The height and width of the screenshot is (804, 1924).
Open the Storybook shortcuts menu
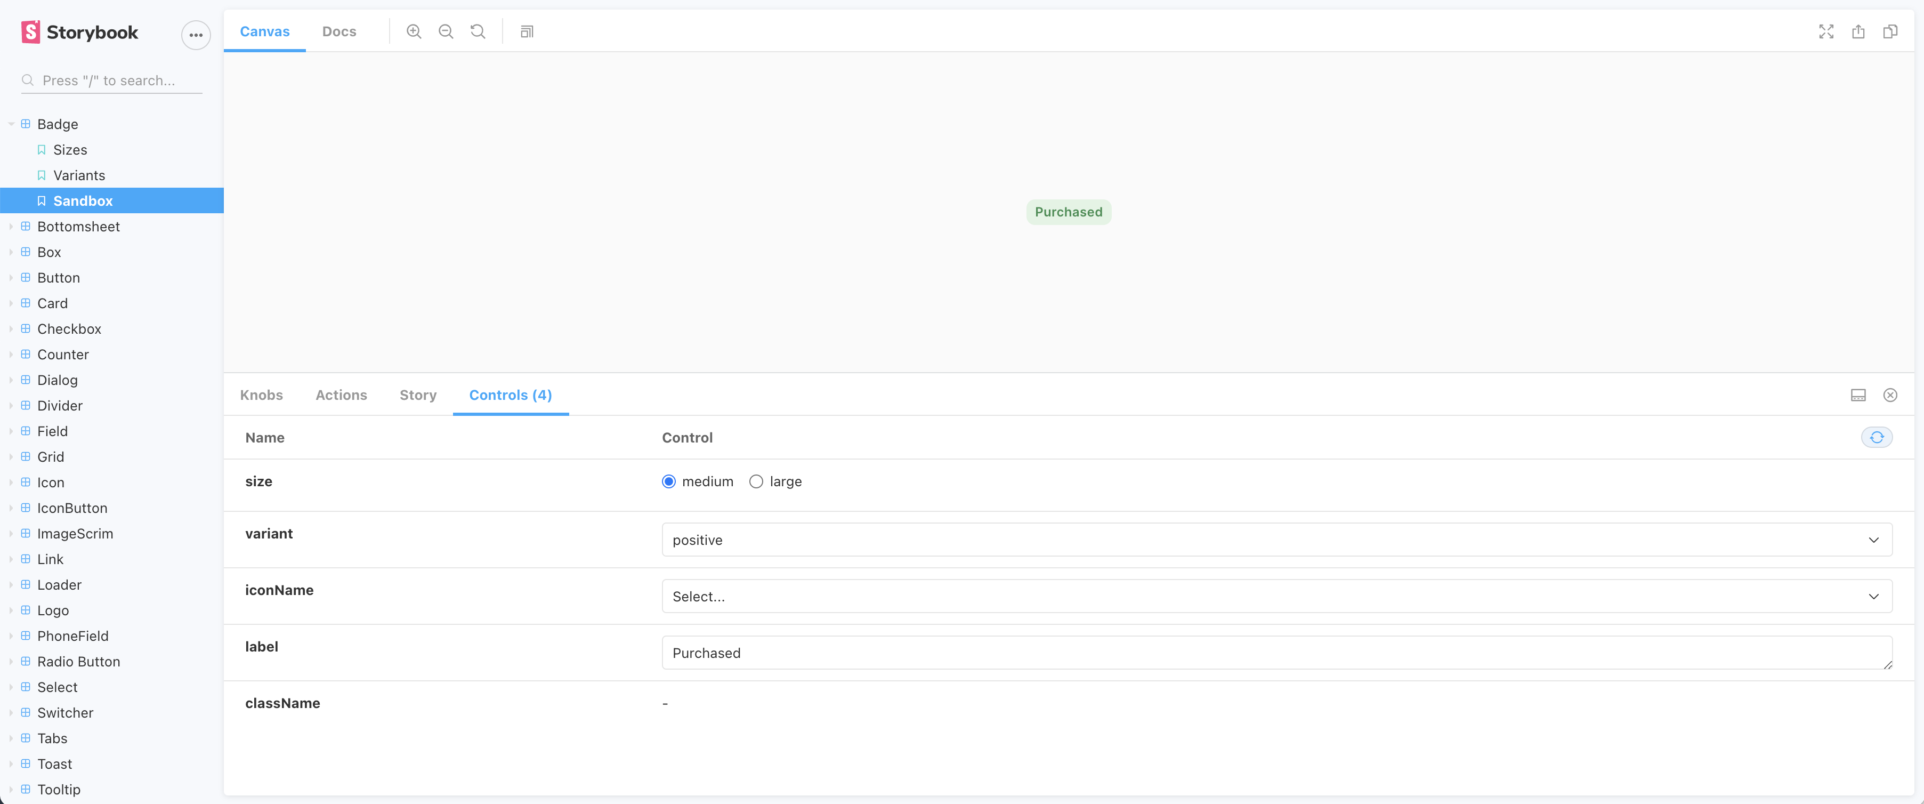coord(196,34)
